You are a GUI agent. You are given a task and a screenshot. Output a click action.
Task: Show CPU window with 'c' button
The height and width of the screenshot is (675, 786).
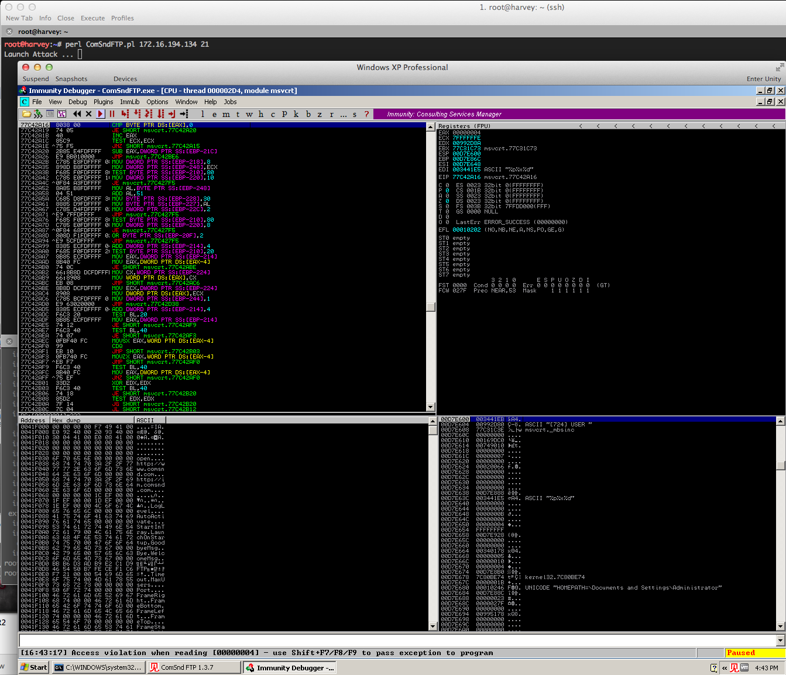273,114
